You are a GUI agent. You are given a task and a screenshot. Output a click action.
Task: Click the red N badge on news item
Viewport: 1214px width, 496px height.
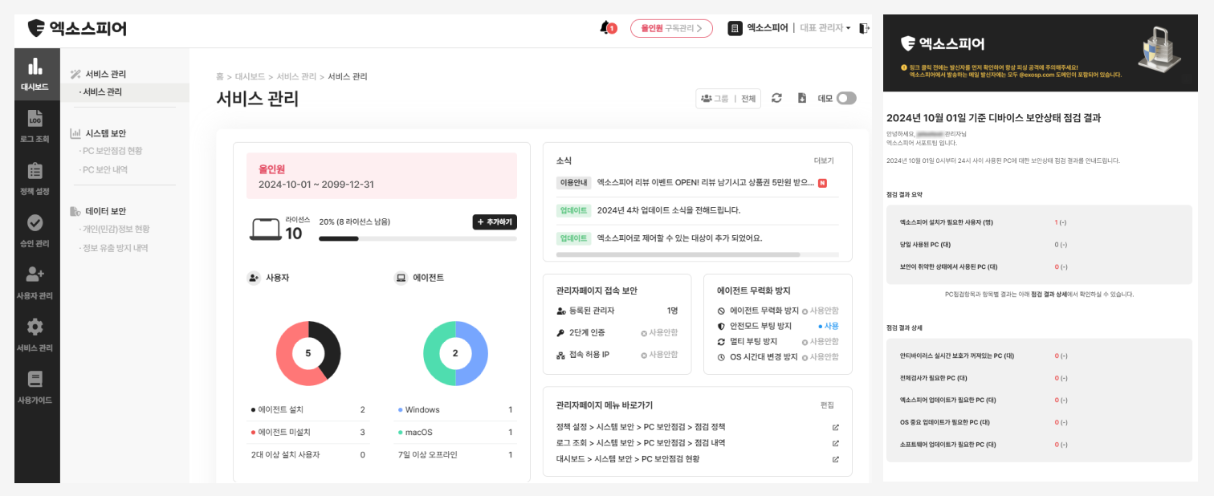pos(822,183)
